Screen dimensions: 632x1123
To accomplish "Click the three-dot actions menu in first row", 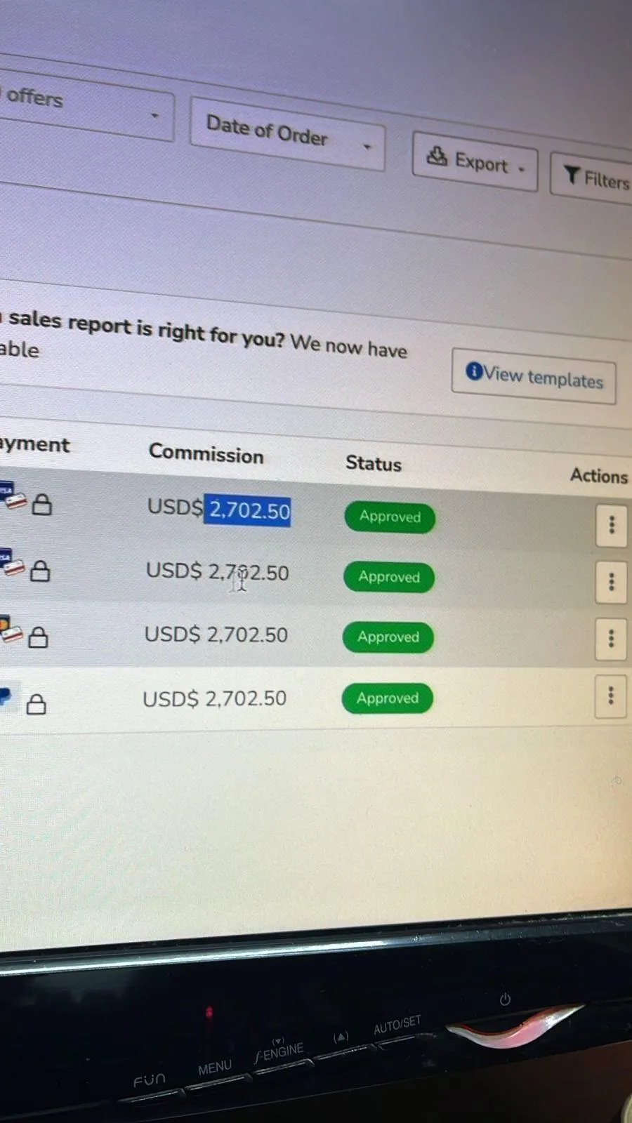I will click(x=611, y=524).
